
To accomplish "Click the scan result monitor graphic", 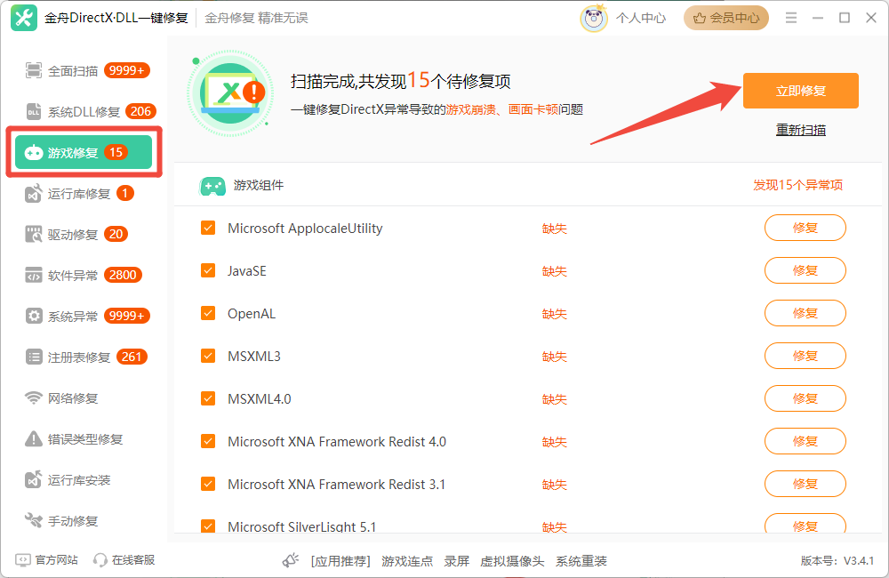I will 230,92.
